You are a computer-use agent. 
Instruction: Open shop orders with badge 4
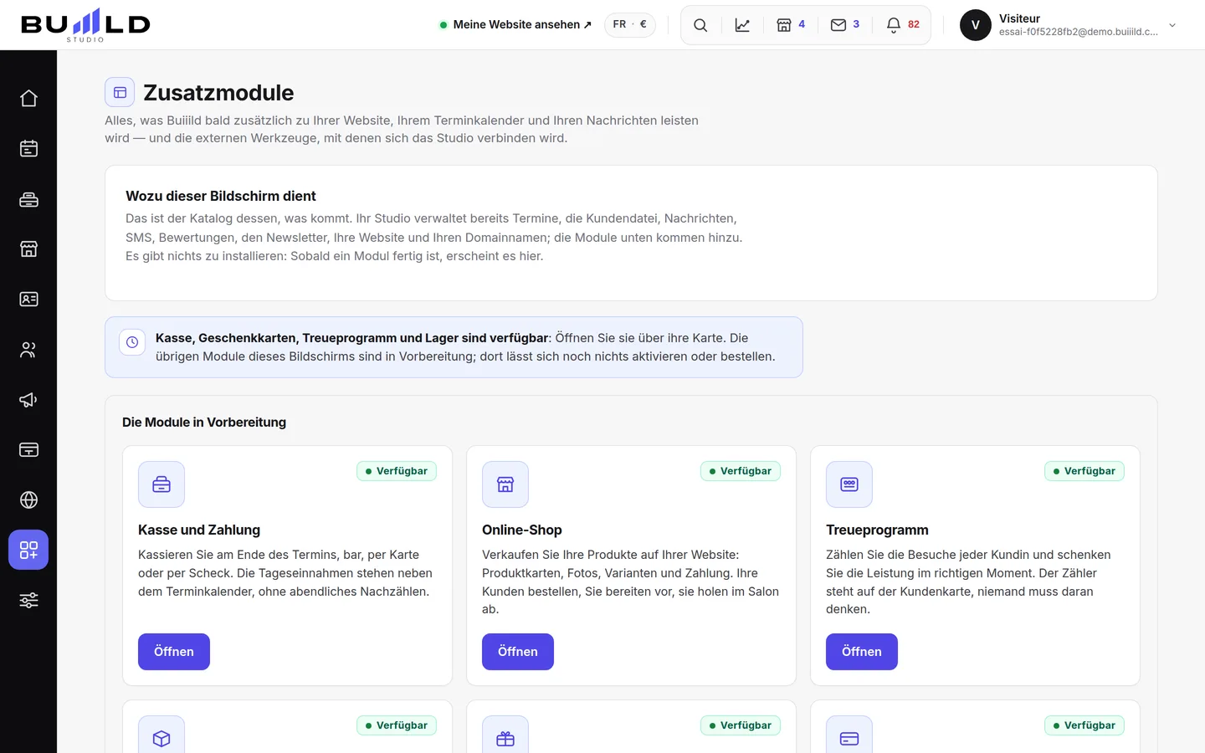[791, 25]
